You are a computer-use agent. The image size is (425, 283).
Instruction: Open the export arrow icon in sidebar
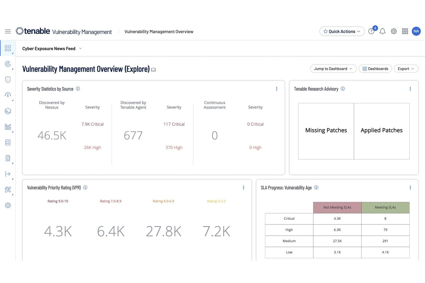click(x=8, y=174)
